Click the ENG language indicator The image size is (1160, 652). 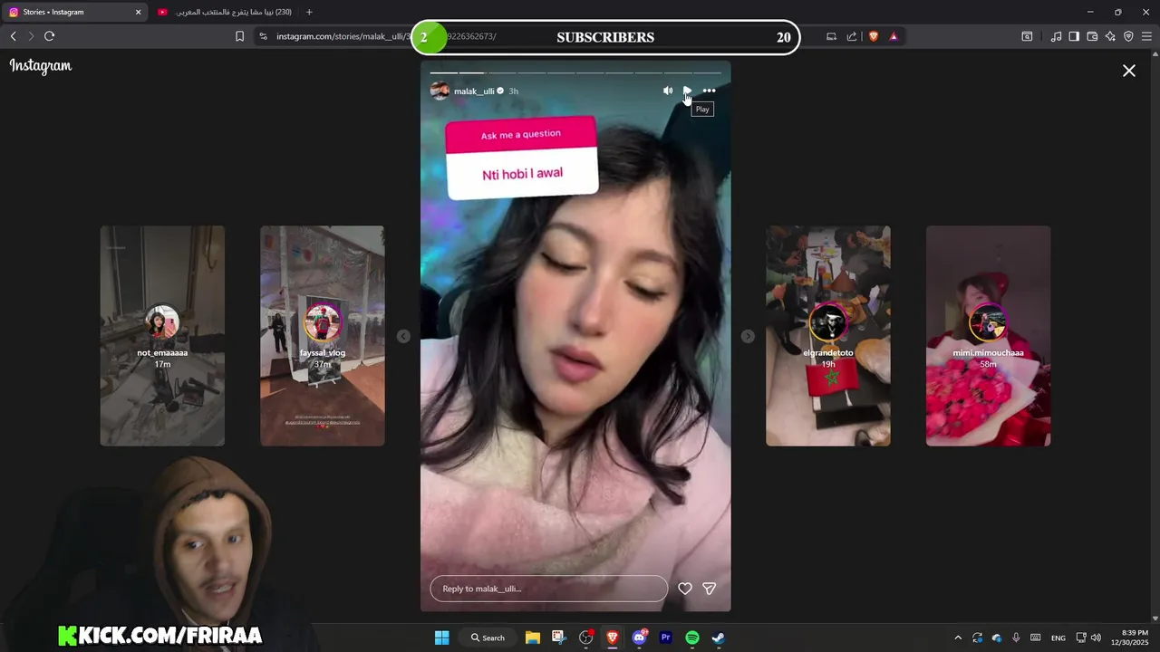click(x=1058, y=638)
